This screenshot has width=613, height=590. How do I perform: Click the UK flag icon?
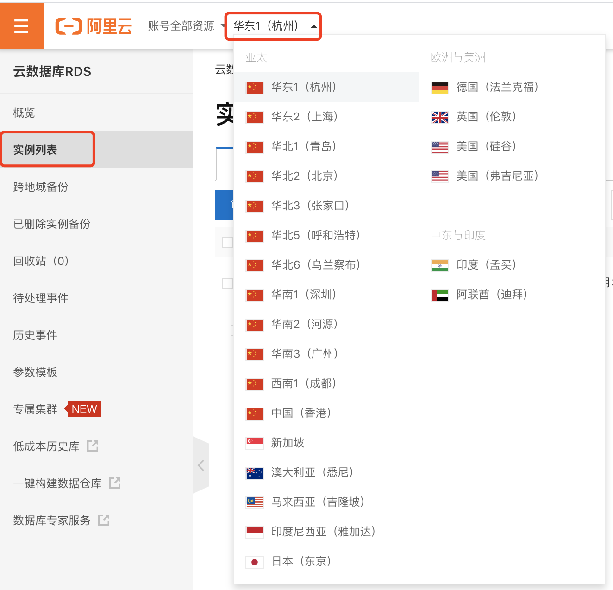coord(440,118)
